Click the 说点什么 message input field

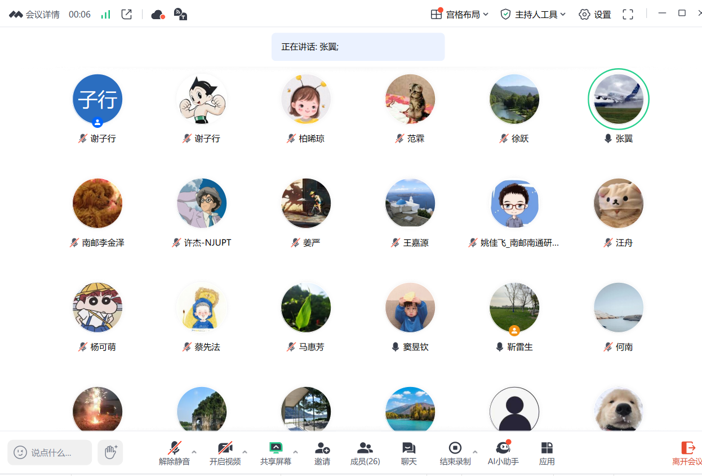point(50,452)
